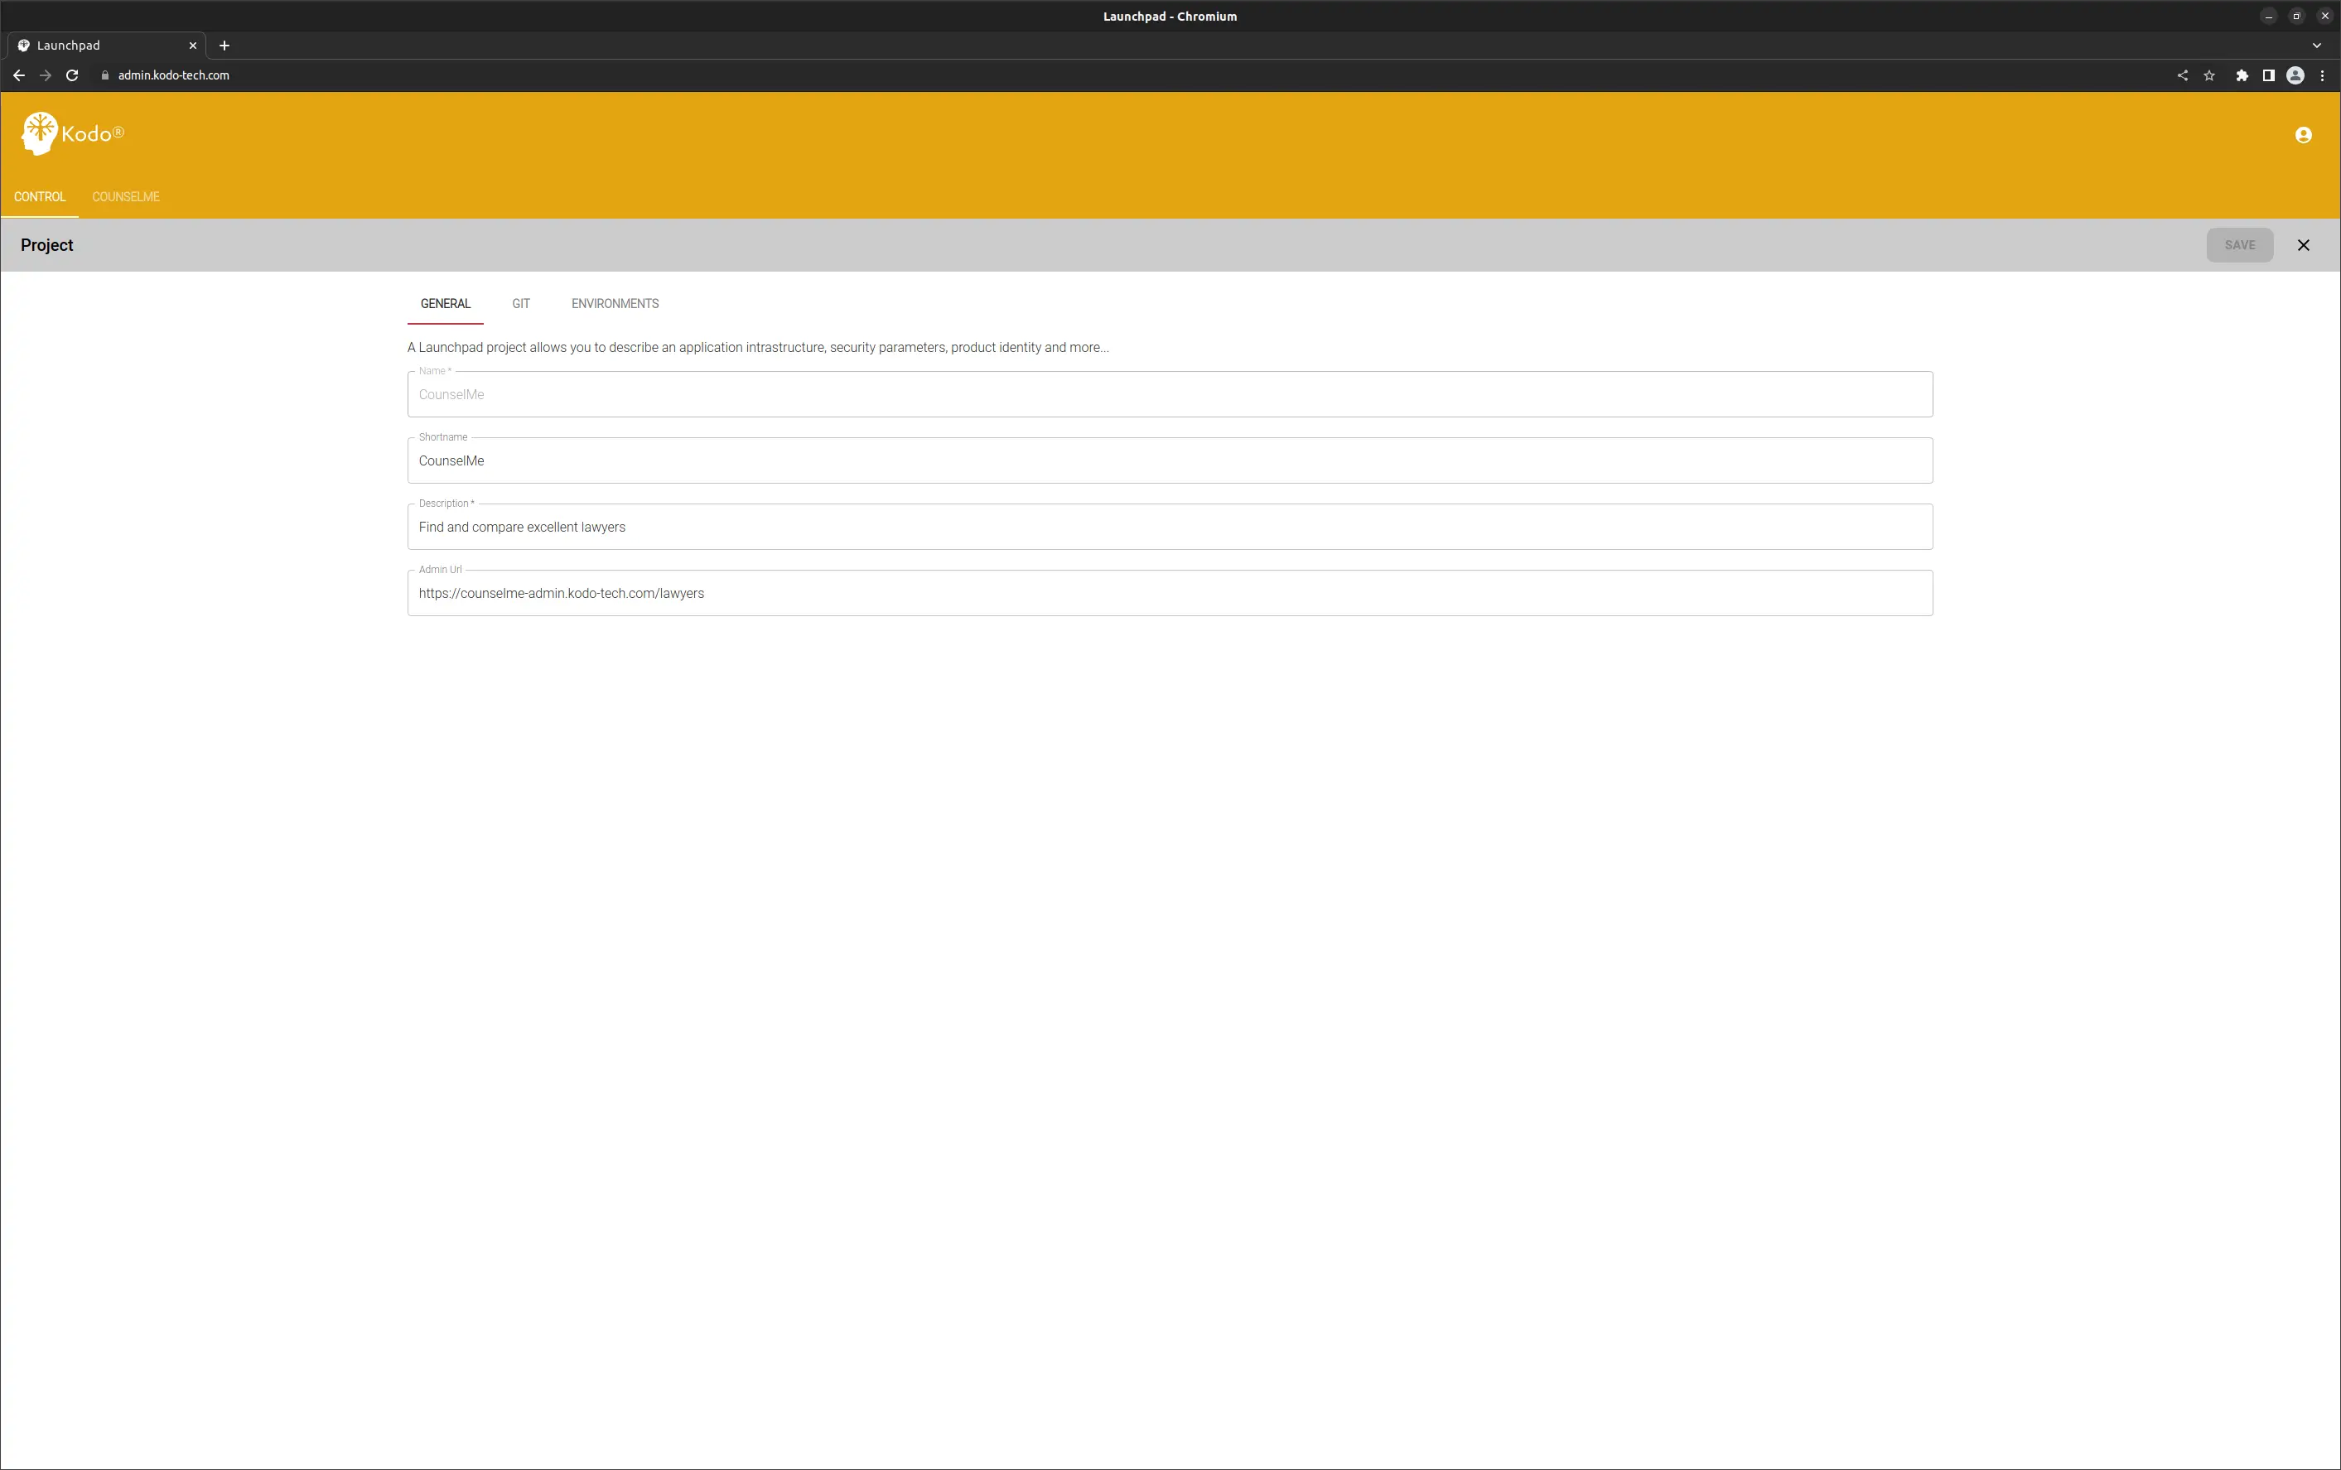Open the side panel icon
The image size is (2341, 1470).
pos(2269,75)
